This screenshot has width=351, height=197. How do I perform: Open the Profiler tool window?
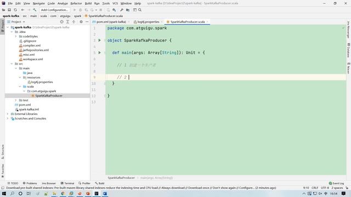84,183
